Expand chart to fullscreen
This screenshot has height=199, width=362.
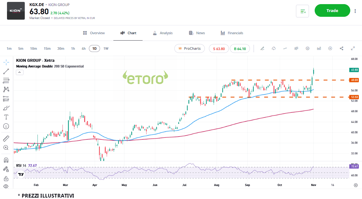[x=353, y=48]
